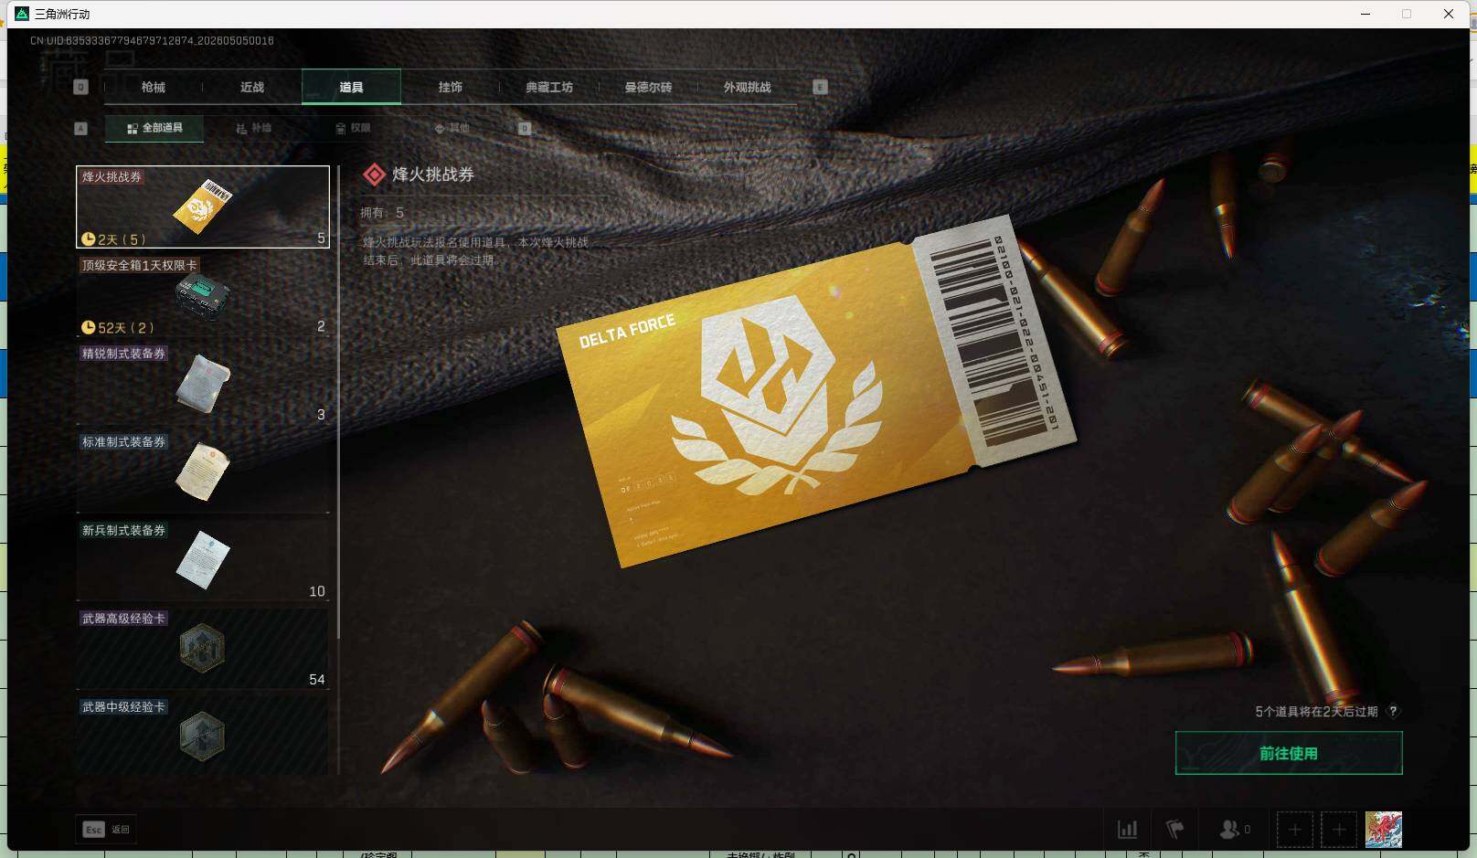Go to the 外观挑战 tab

tap(747, 87)
